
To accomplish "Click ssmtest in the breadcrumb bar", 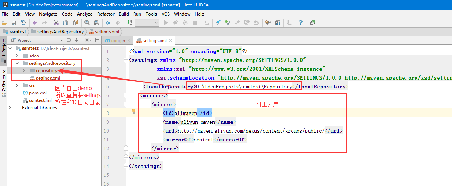I will pos(14,31).
